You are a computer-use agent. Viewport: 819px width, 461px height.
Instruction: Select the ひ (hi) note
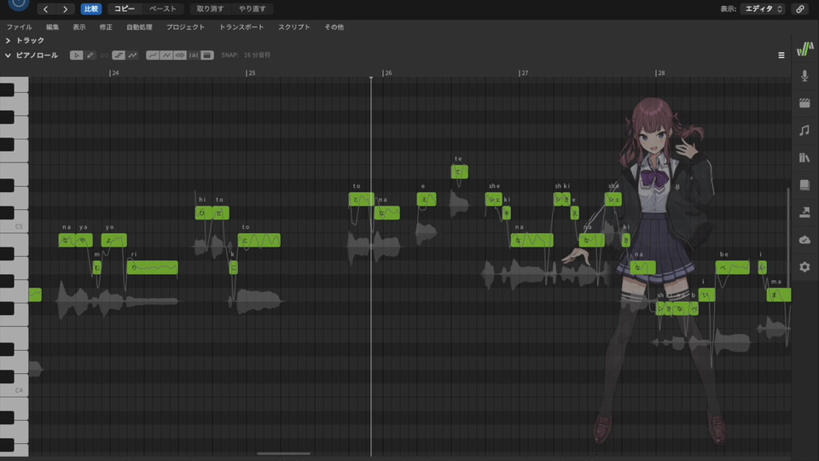tap(203, 213)
